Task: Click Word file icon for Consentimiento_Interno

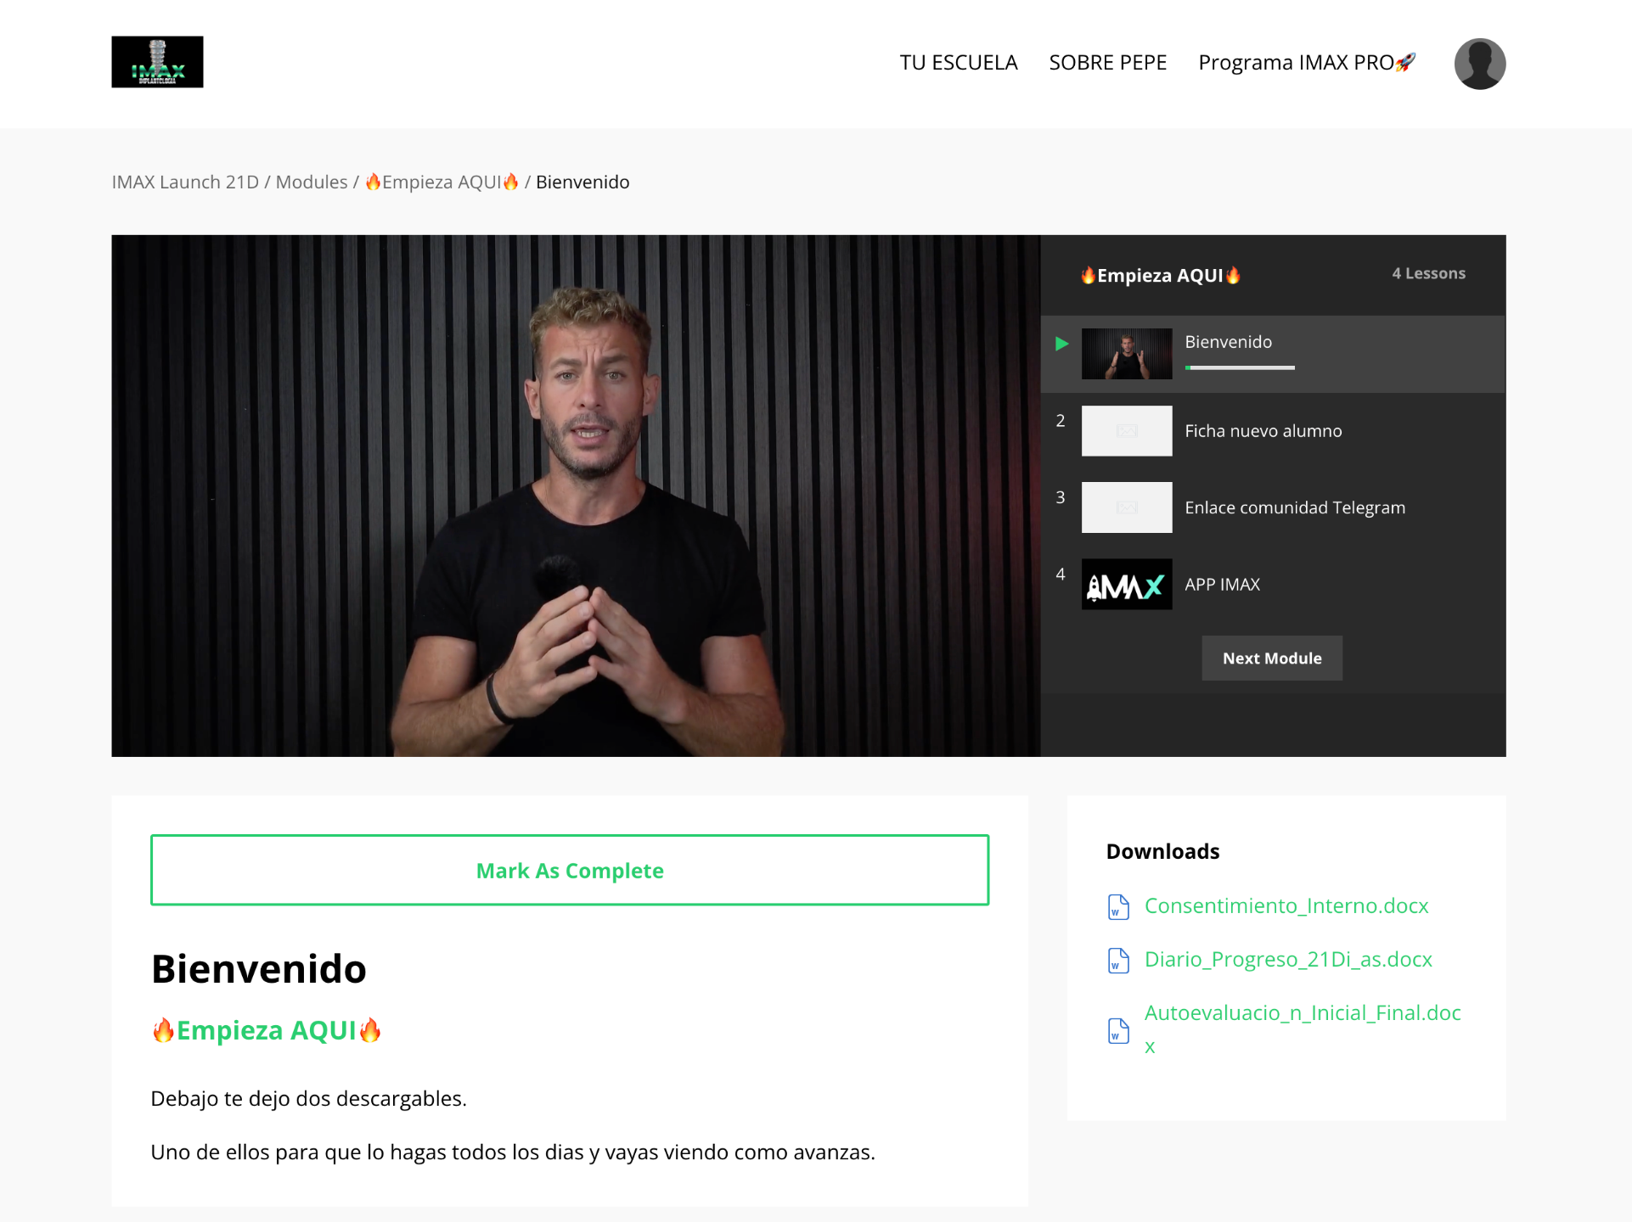Action: click(1118, 906)
